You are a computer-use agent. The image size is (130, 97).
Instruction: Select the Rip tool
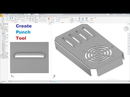(36, 18)
